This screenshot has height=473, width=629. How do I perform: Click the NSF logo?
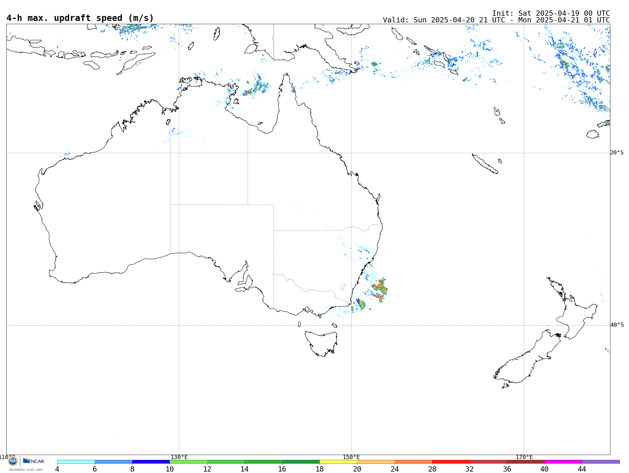point(13,461)
